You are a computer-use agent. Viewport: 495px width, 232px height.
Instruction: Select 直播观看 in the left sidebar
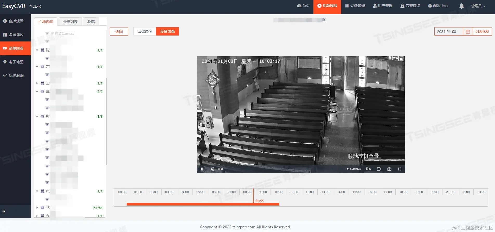(x=15, y=21)
